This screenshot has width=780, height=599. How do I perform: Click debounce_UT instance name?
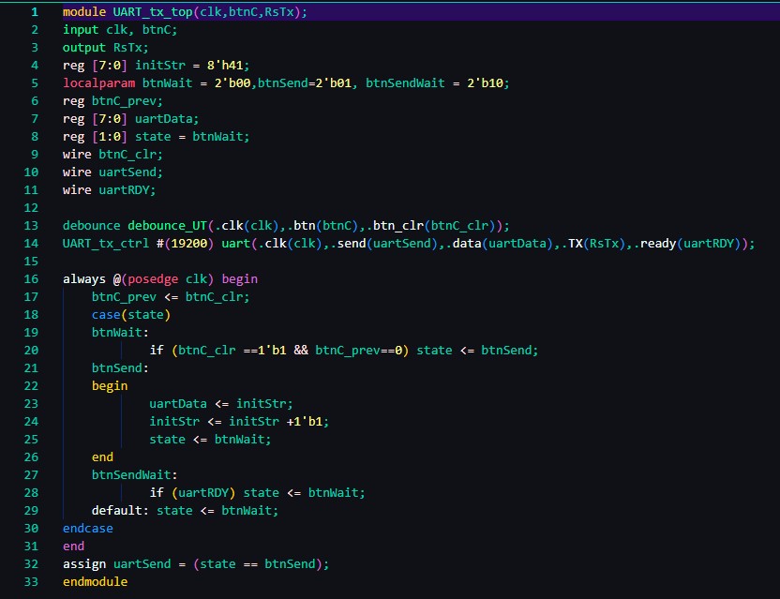(167, 226)
